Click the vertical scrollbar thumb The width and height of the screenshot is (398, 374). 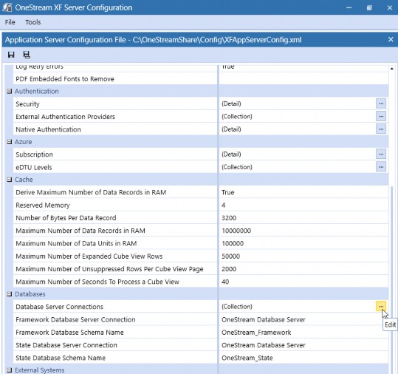click(392, 279)
